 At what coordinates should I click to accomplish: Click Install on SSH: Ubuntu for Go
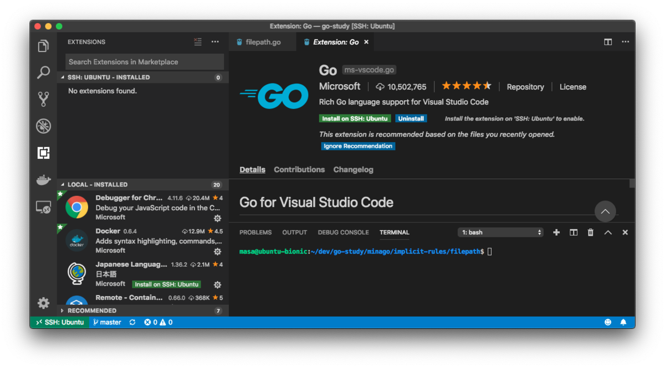click(355, 118)
